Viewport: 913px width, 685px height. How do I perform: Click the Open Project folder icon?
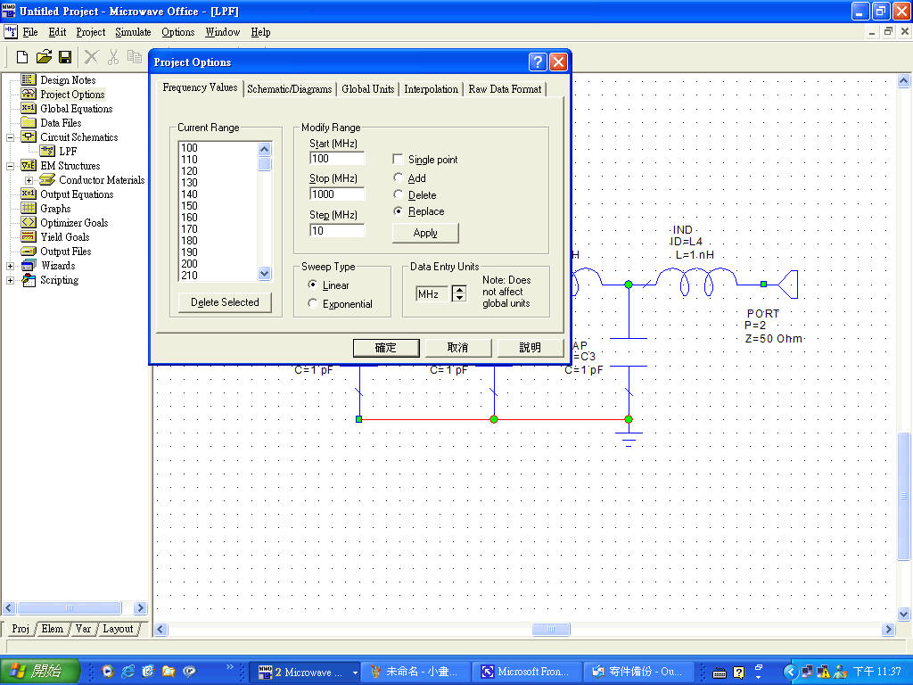(x=44, y=56)
